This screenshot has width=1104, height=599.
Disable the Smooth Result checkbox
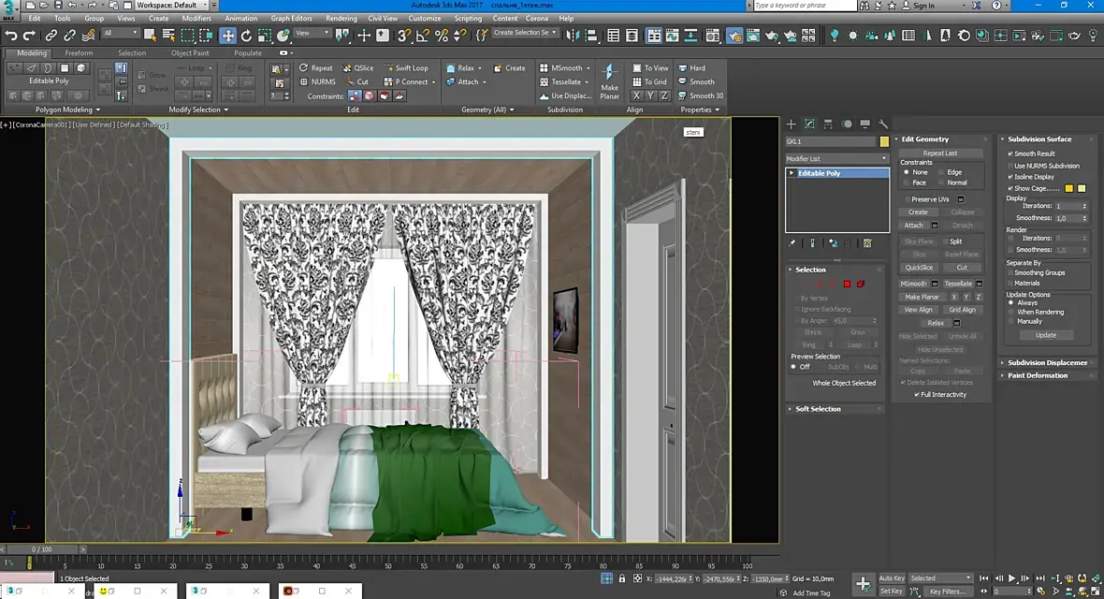[1010, 153]
